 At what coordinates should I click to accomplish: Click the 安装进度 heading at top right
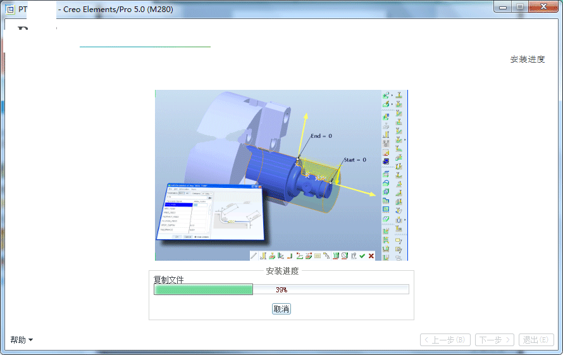(528, 59)
